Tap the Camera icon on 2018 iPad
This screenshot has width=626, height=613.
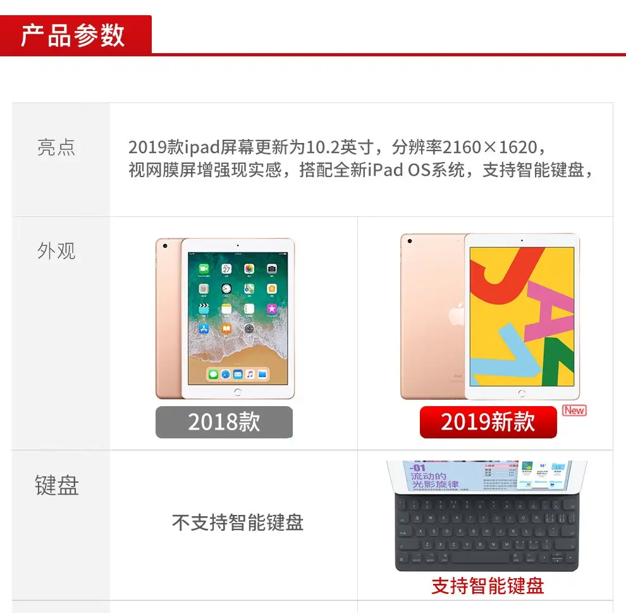click(x=271, y=268)
